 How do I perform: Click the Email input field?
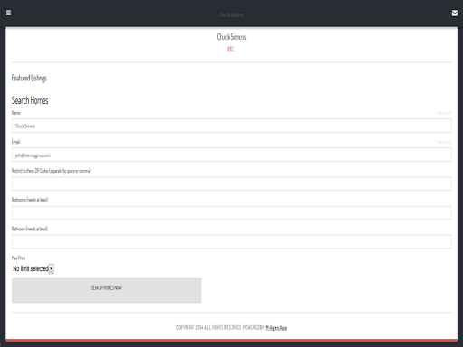pos(231,155)
